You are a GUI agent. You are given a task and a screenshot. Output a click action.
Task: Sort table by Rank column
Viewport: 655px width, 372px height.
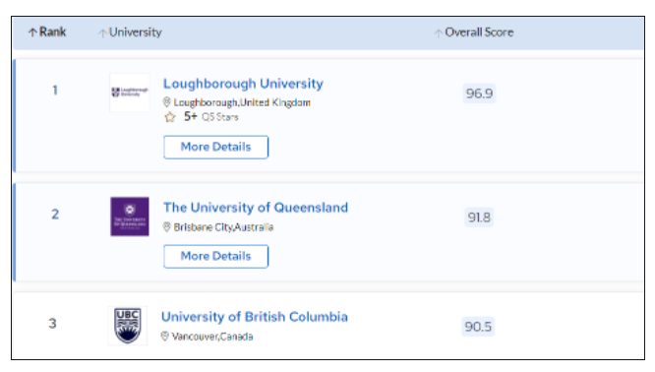47,31
